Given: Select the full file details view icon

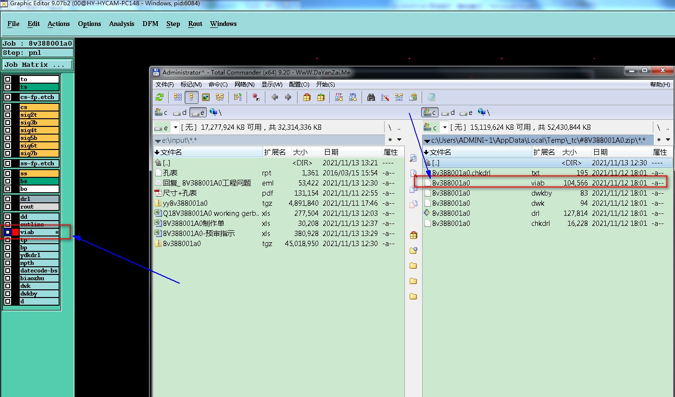Looking at the screenshot, I should [191, 97].
